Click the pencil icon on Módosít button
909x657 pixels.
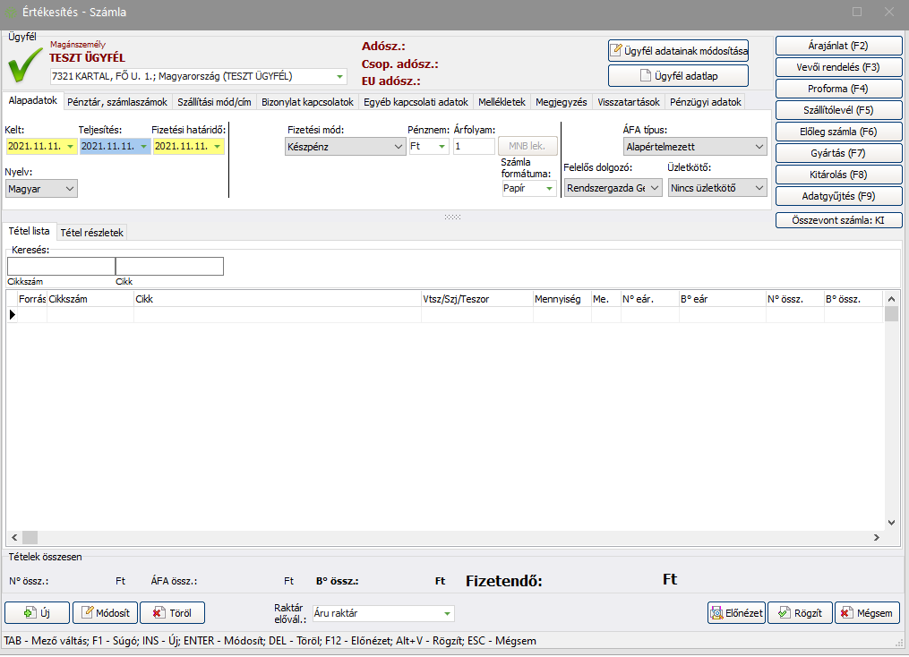87,612
